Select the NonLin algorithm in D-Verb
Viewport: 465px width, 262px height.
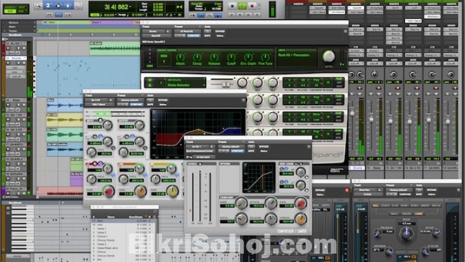point(436,206)
